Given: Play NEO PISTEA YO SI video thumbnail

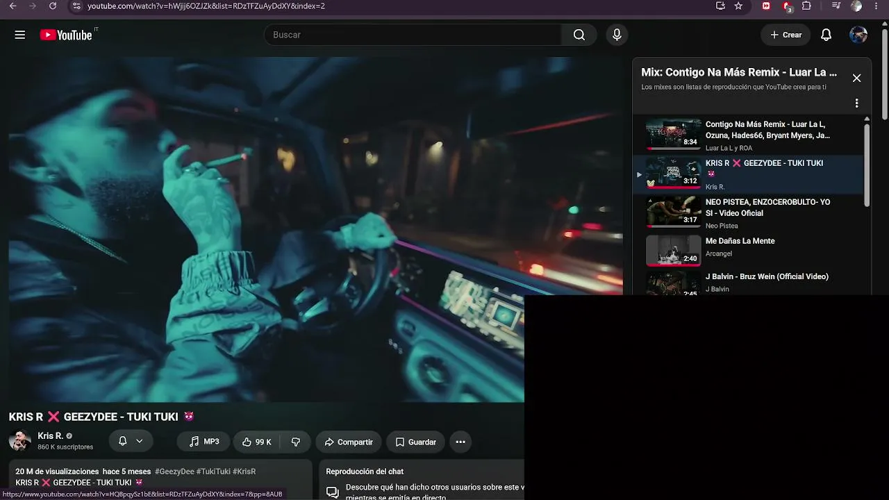Looking at the screenshot, I should click(x=674, y=212).
